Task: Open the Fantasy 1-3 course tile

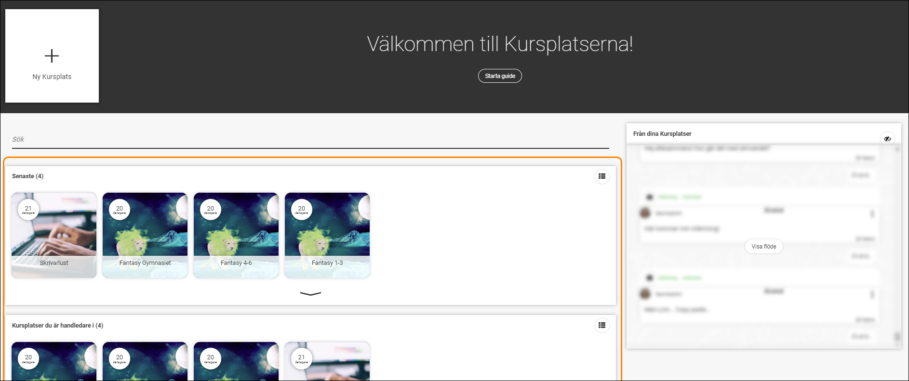Action: tap(327, 236)
